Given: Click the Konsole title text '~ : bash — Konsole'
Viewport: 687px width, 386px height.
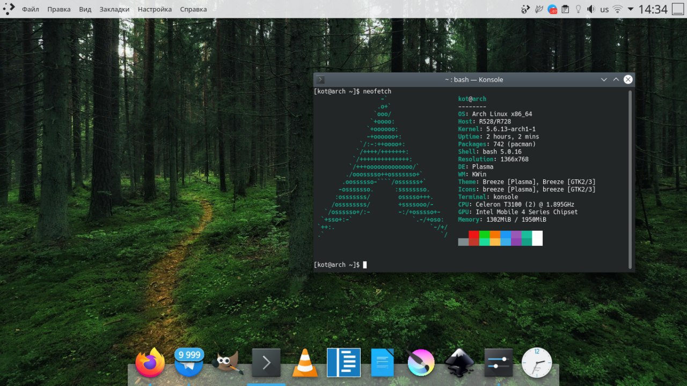Looking at the screenshot, I should (x=474, y=79).
